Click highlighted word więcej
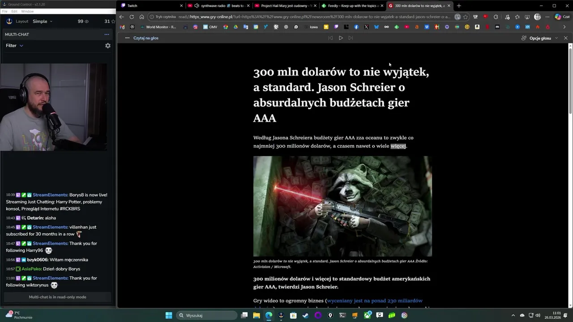Viewport: 573px width, 322px height. (398, 146)
